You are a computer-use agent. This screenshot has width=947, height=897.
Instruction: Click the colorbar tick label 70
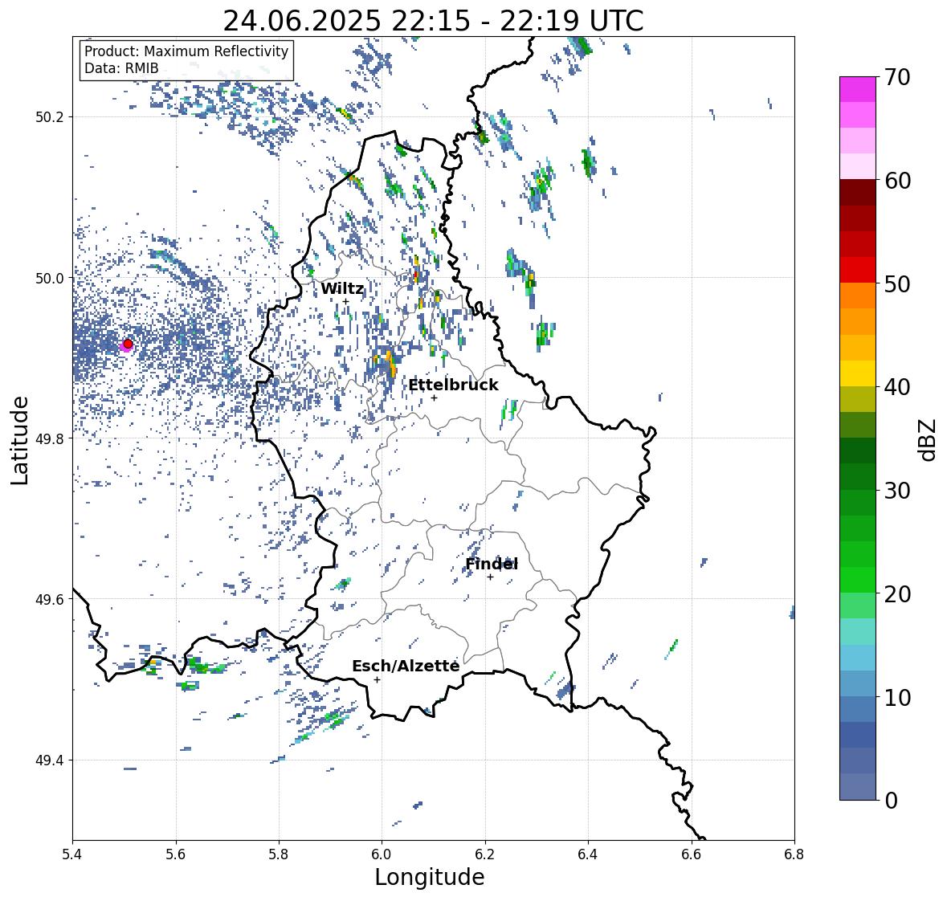(897, 77)
